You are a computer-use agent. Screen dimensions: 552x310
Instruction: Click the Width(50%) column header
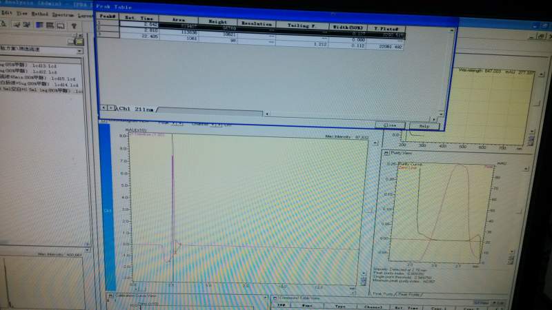(x=348, y=27)
